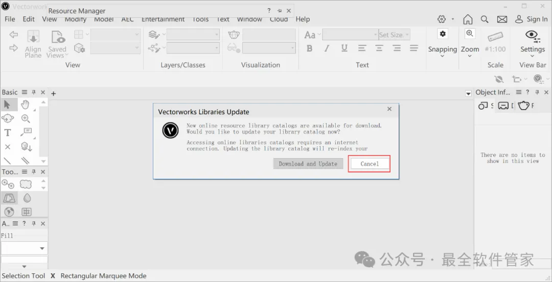Open the document tabs dropdown arrow
552x282 pixels.
tap(468, 93)
